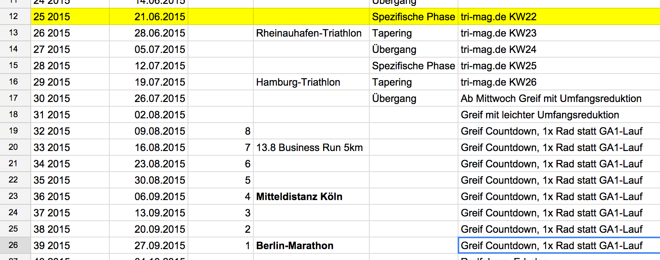Click the tri-mag.de KW26 cell
This screenshot has width=660, height=260.
click(498, 82)
